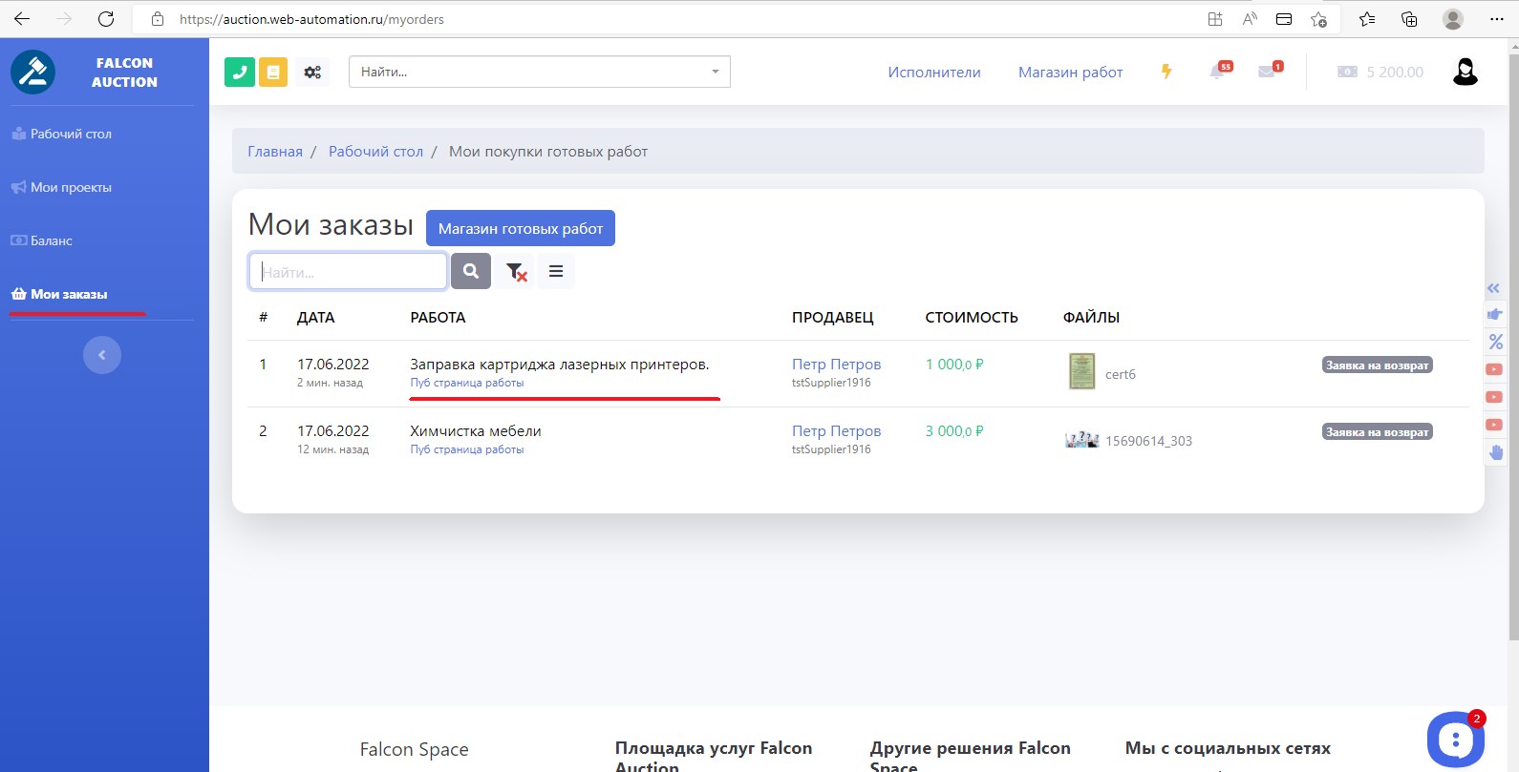
Task: Focus the orders "Найти..." search field
Action: tap(349, 272)
